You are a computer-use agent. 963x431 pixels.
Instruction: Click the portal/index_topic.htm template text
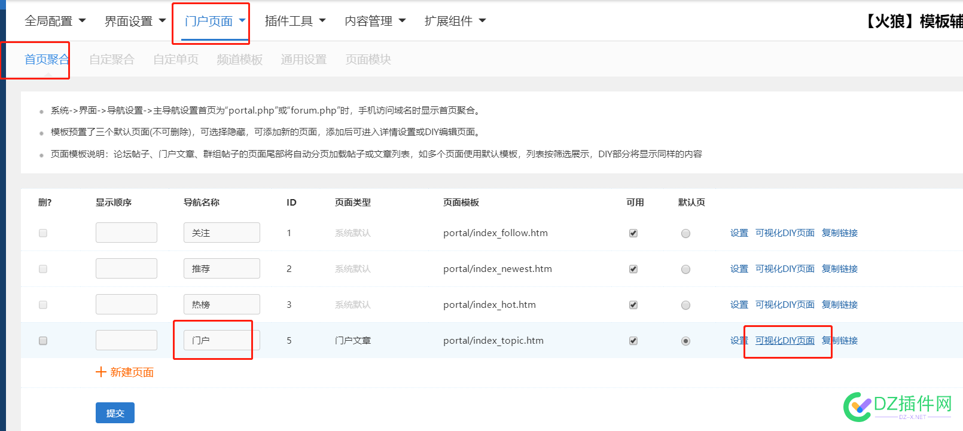(493, 341)
